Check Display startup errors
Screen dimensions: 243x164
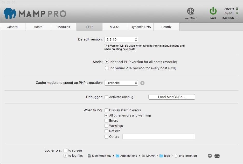coord(106,110)
